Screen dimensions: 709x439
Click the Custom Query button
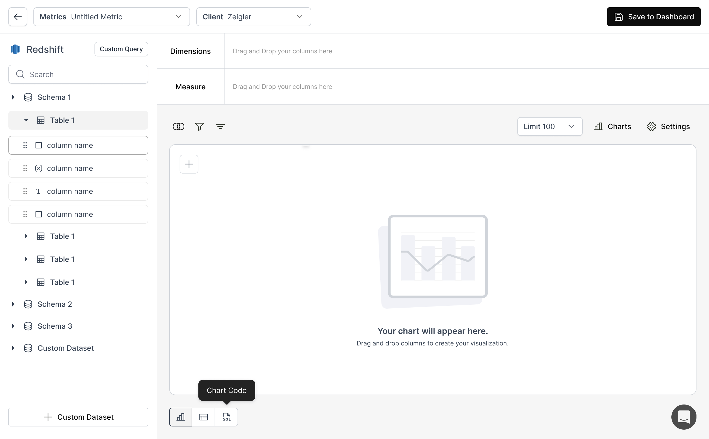click(x=121, y=49)
